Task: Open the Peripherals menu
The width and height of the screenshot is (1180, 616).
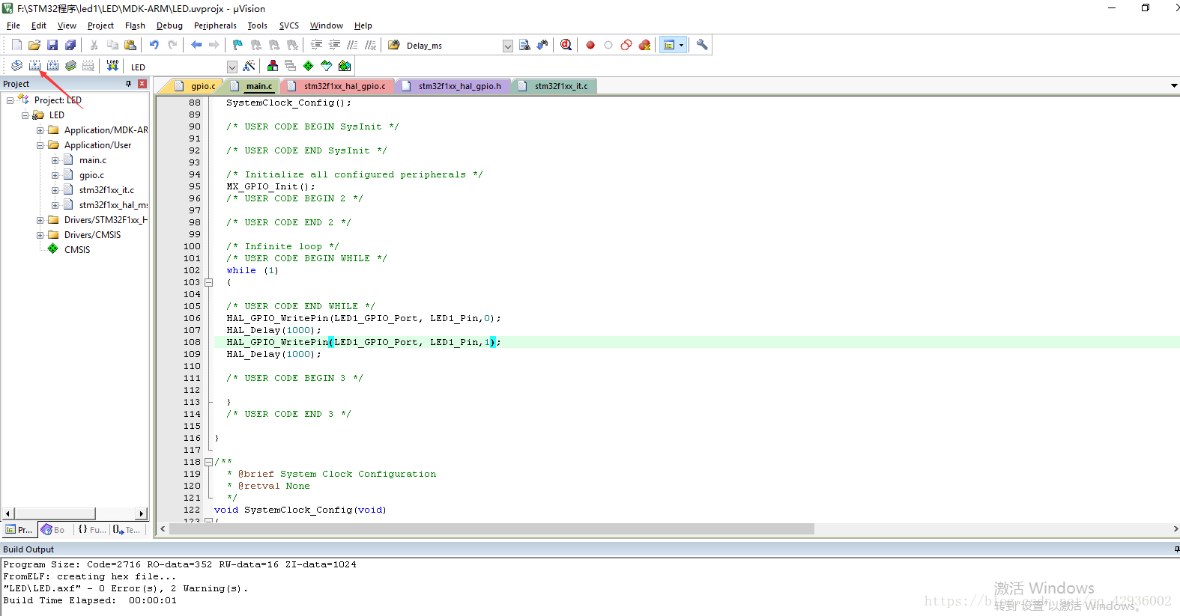Action: [x=215, y=25]
